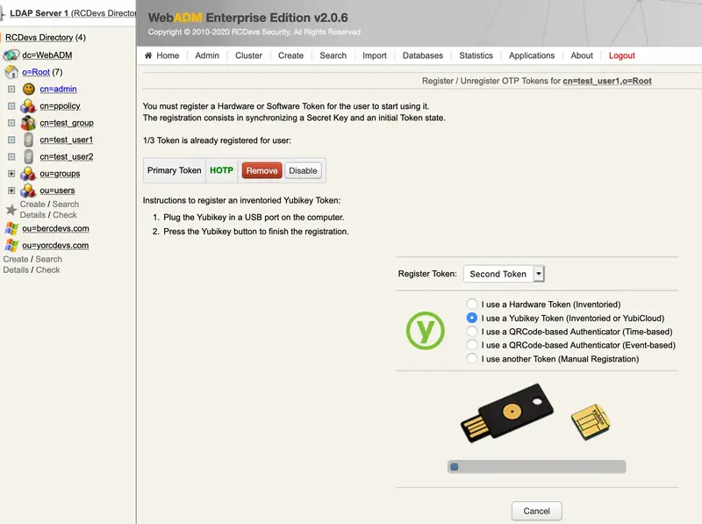
Task: Open the Create menu
Action: coord(290,55)
